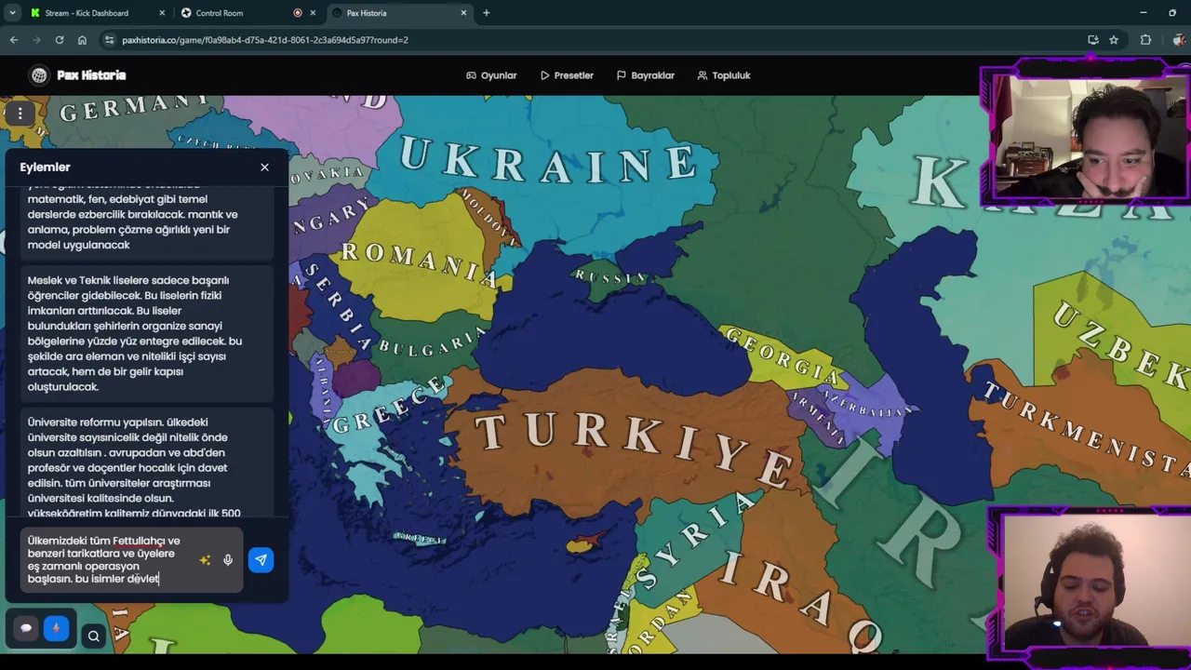Click the blue rocket icon button
Image resolution: width=1191 pixels, height=670 pixels.
[56, 628]
